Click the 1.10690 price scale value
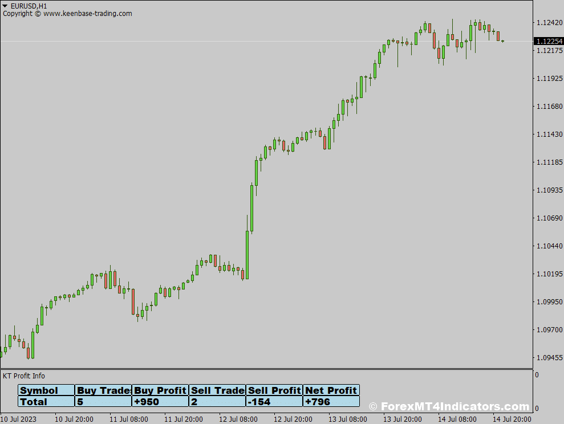The image size is (564, 424). tap(549, 218)
